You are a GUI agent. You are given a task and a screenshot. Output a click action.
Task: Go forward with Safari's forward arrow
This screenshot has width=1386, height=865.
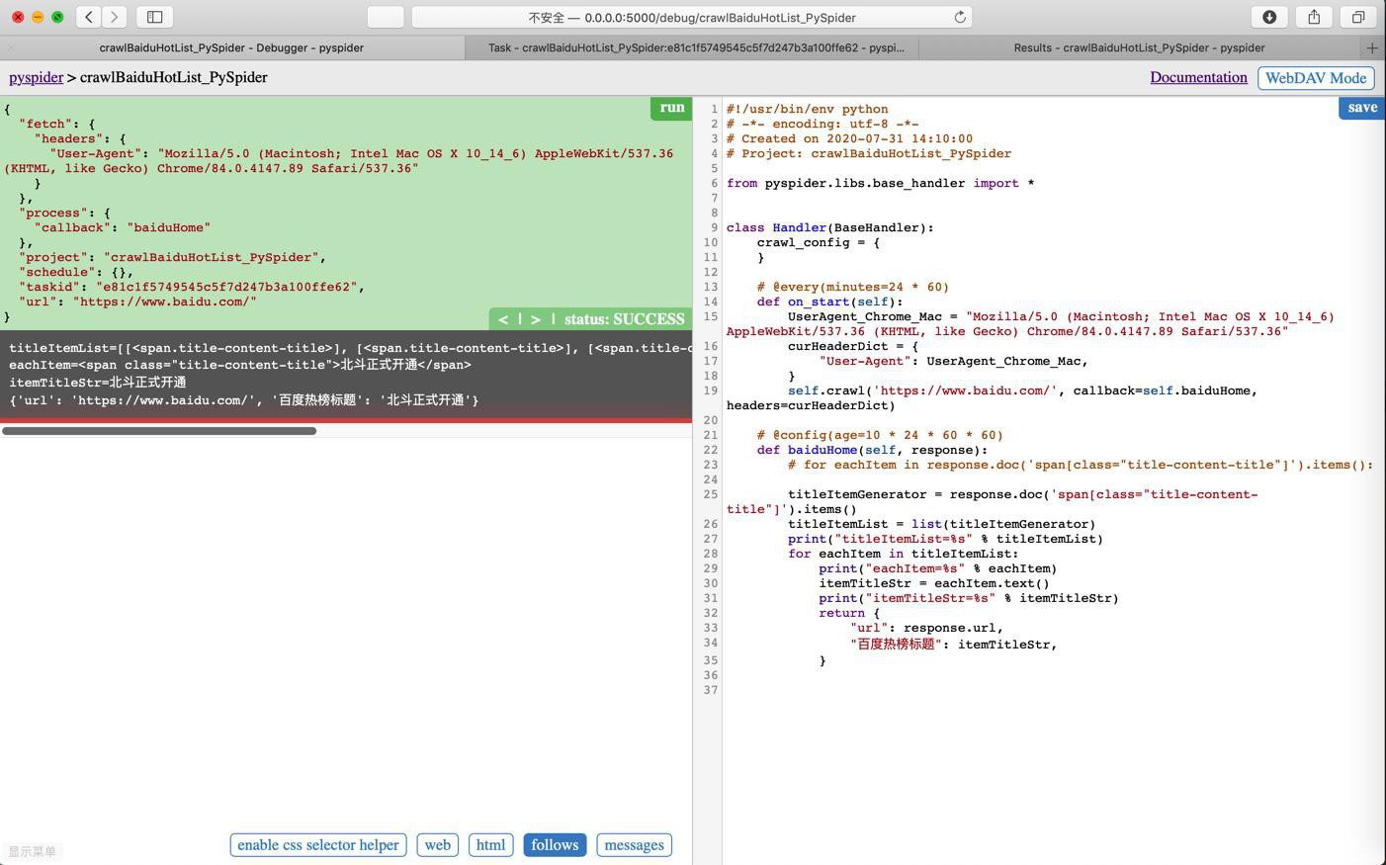115,17
